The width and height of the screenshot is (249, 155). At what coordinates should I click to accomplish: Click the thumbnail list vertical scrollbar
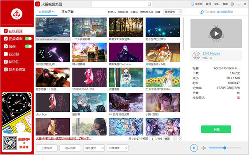[183, 34]
